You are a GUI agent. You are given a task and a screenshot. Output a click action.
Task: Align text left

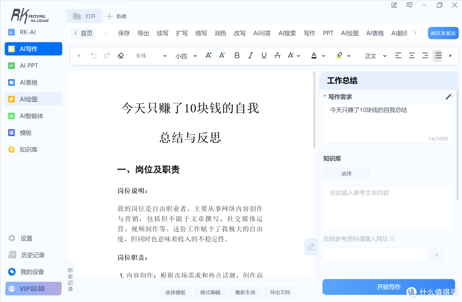398,56
